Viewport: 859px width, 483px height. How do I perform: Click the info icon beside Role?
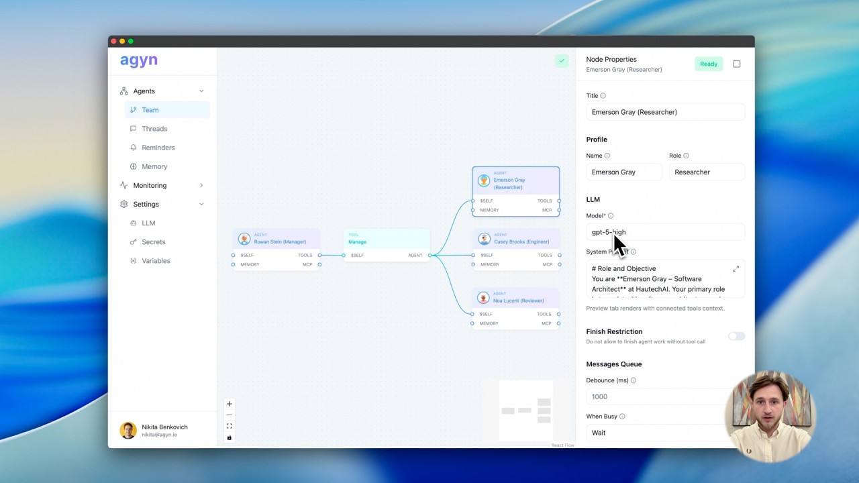point(686,156)
